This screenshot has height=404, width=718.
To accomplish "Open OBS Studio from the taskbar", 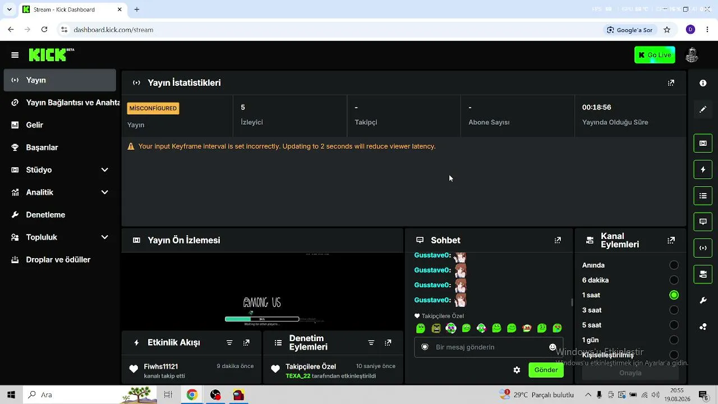I will [x=215, y=395].
